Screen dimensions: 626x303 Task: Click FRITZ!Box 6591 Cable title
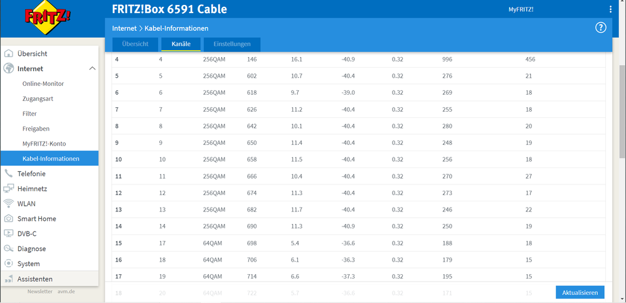tap(169, 9)
